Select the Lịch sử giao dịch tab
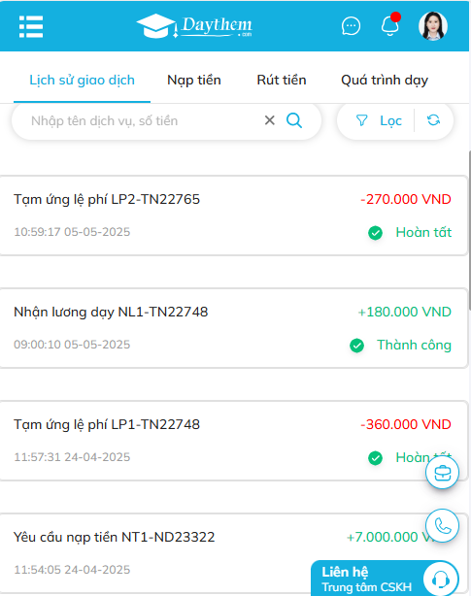This screenshot has width=471, height=596. point(83,81)
